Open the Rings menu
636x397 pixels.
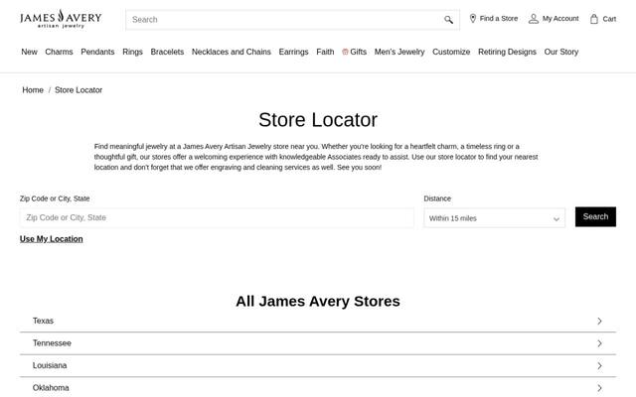click(132, 52)
